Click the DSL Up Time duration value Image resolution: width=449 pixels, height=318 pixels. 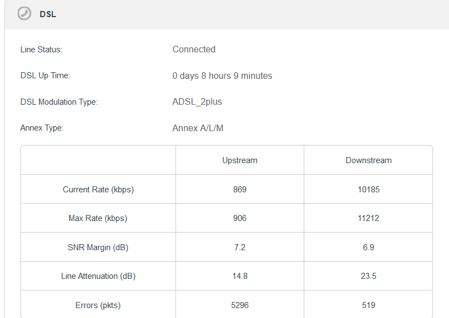tap(222, 76)
